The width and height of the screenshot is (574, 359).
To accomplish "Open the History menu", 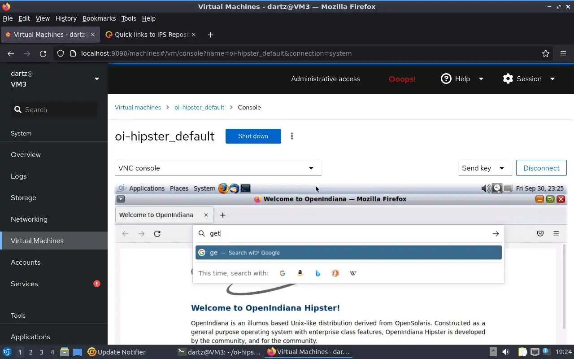I will pyautogui.click(x=66, y=18).
